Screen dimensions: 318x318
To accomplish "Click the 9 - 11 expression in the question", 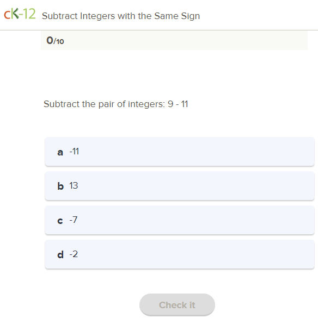I will 178,104.
